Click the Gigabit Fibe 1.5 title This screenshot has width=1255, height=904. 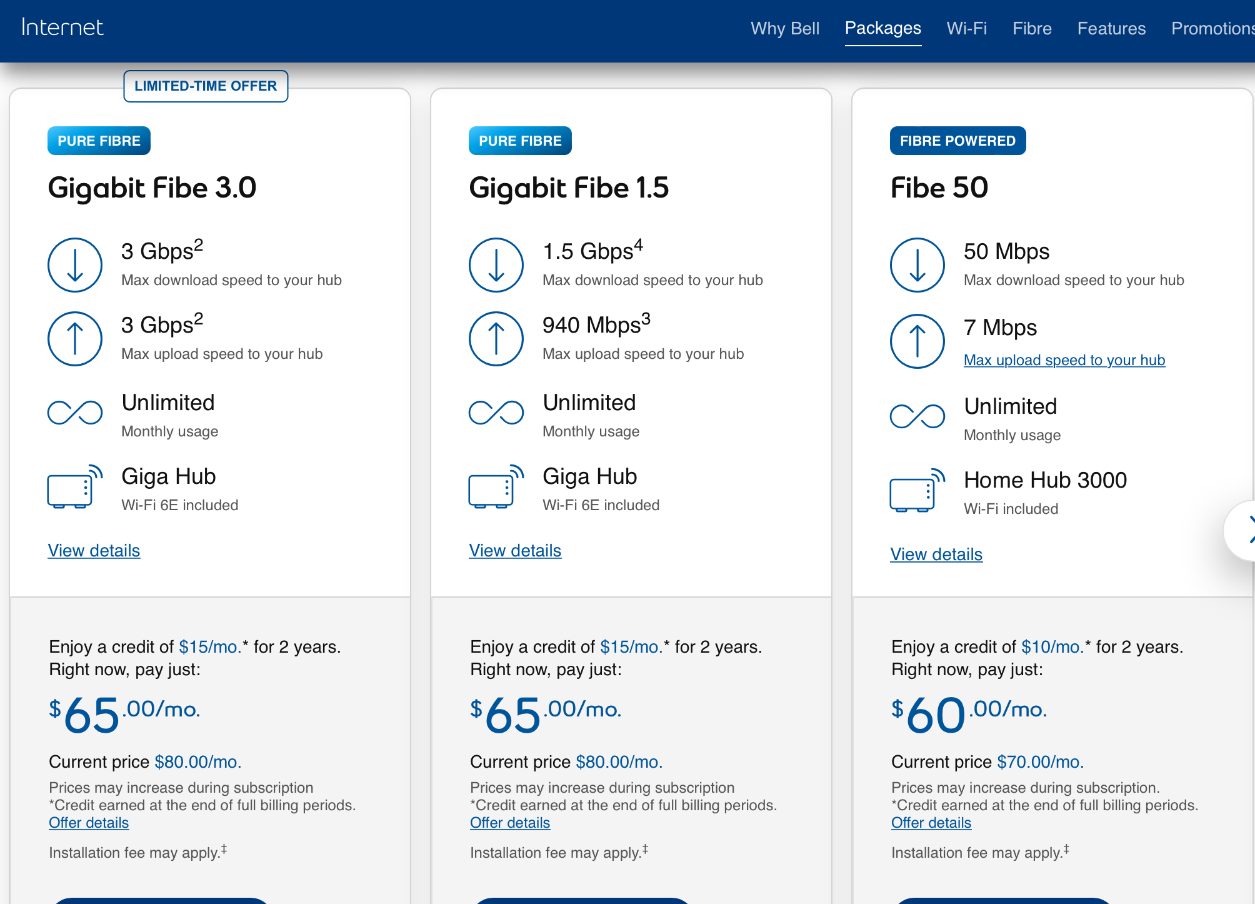[569, 188]
